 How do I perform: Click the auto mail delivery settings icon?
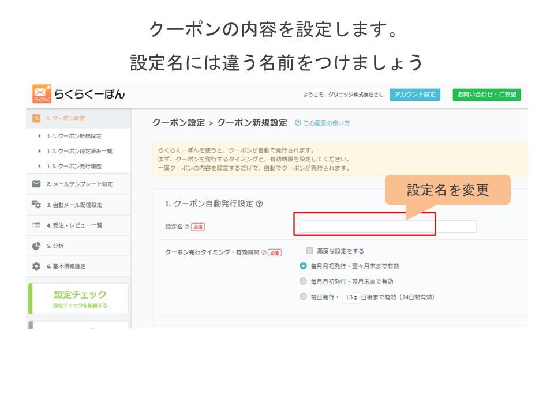pyautogui.click(x=36, y=205)
